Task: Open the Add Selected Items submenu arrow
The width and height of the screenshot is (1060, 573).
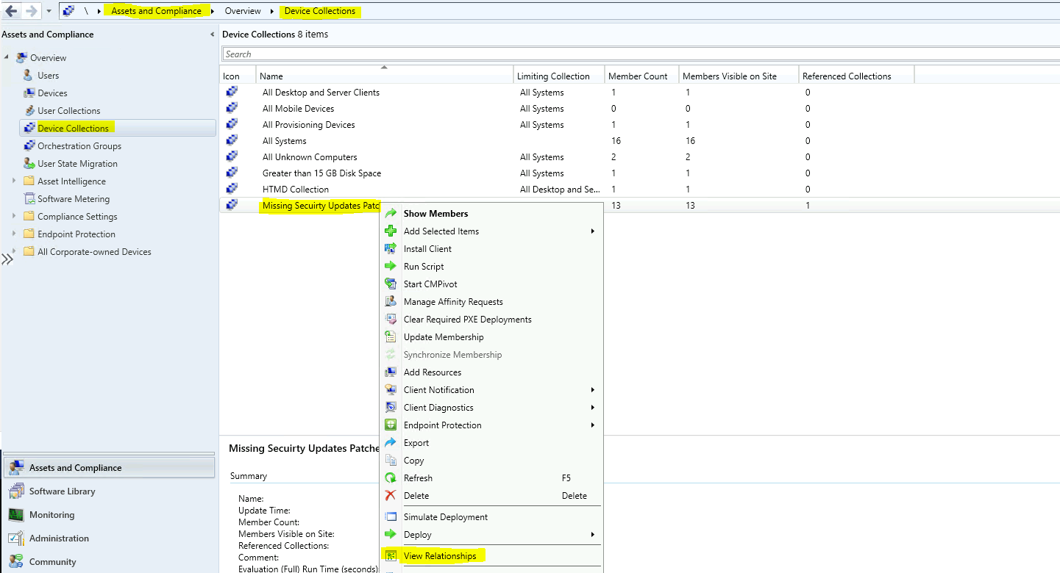Action: tap(592, 231)
